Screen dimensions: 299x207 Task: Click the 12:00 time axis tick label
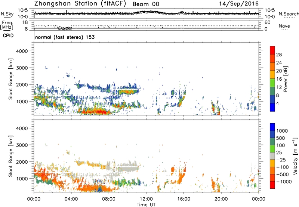coord(146,199)
